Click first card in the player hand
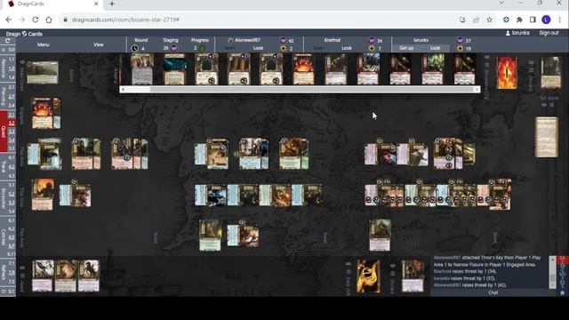 point(43,276)
